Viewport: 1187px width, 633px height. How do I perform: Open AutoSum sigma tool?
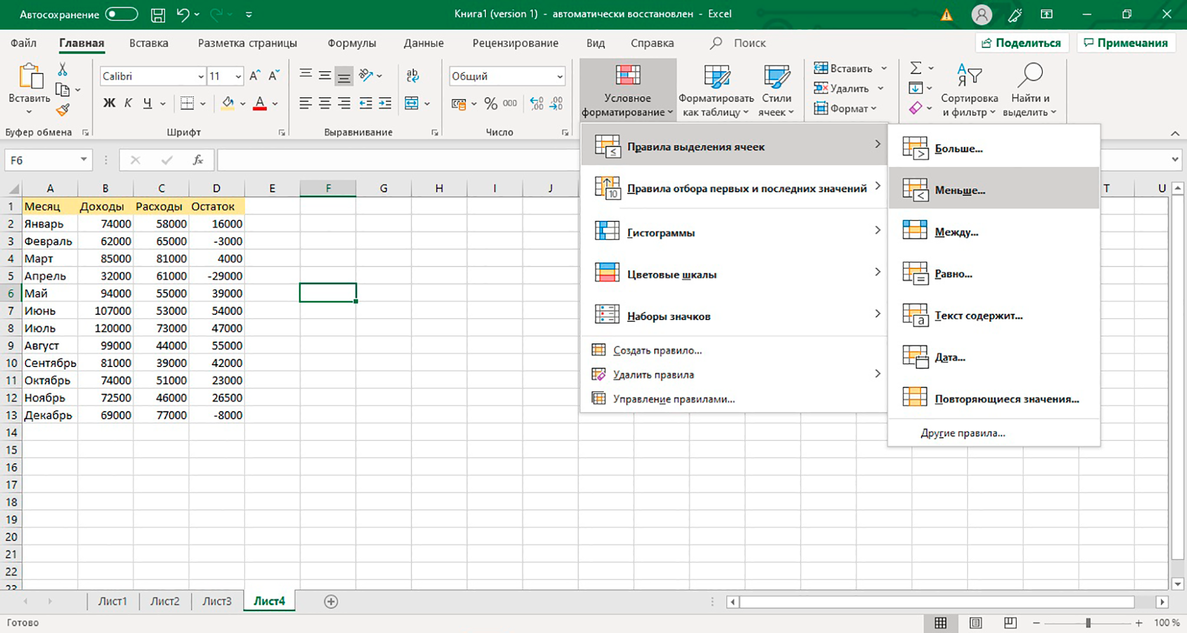[x=916, y=68]
